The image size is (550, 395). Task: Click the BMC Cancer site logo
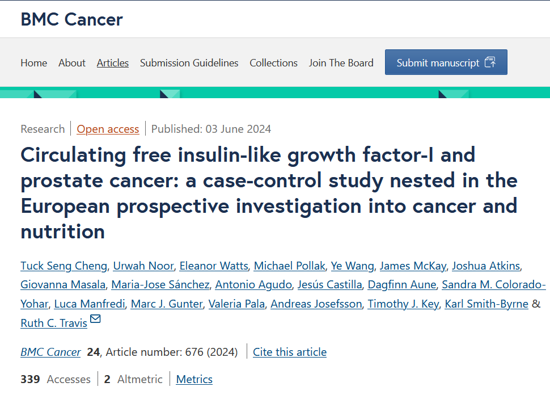click(71, 19)
